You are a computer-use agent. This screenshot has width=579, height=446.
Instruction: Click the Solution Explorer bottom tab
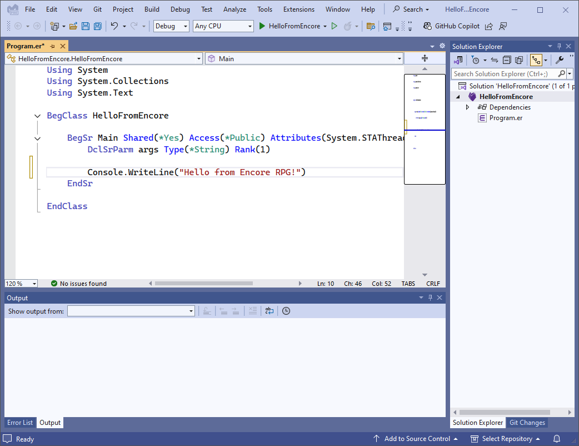(x=478, y=422)
